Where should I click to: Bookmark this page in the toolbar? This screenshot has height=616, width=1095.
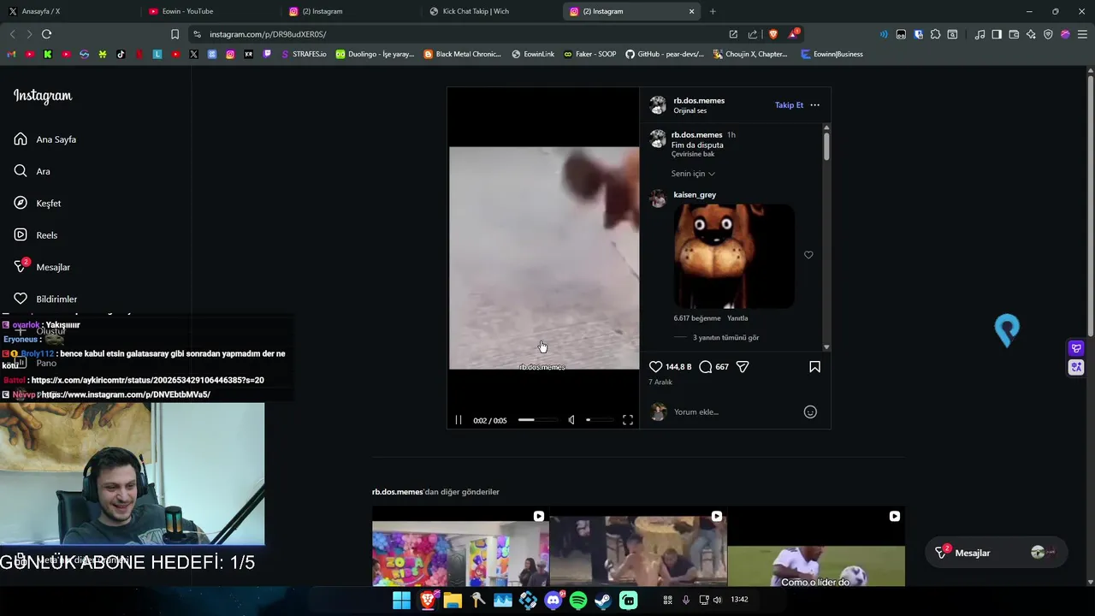click(x=175, y=34)
